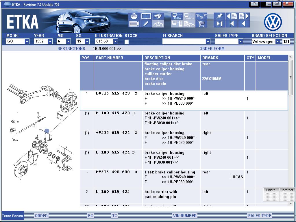Screen dimensions: 296x222
Task: Open search with the binoculars icon
Action: pos(158,16)
